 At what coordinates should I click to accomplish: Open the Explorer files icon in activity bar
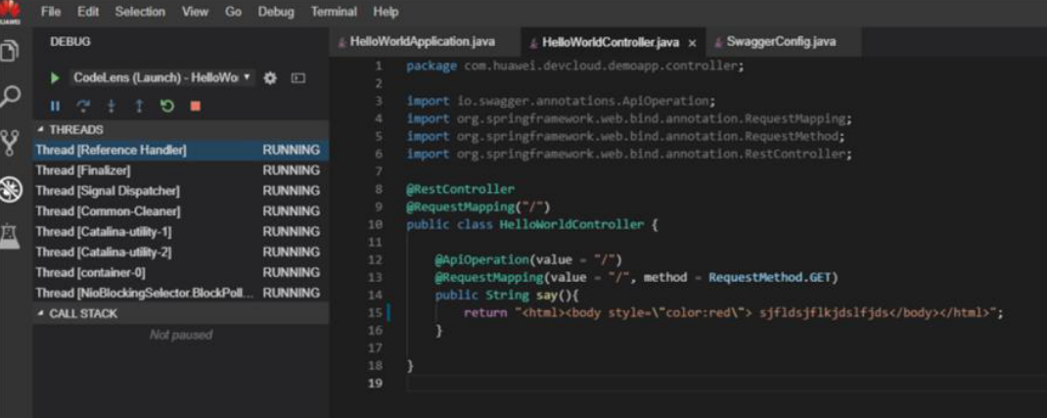pos(9,51)
